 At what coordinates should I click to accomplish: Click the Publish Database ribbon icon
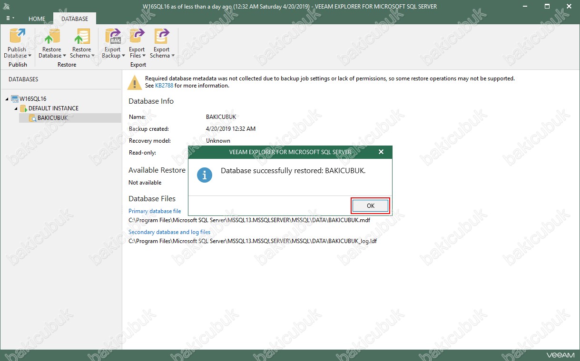pos(18,36)
